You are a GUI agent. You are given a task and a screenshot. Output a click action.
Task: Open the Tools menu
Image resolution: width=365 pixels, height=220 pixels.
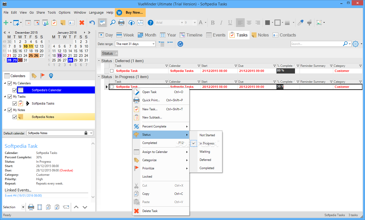tap(52, 12)
